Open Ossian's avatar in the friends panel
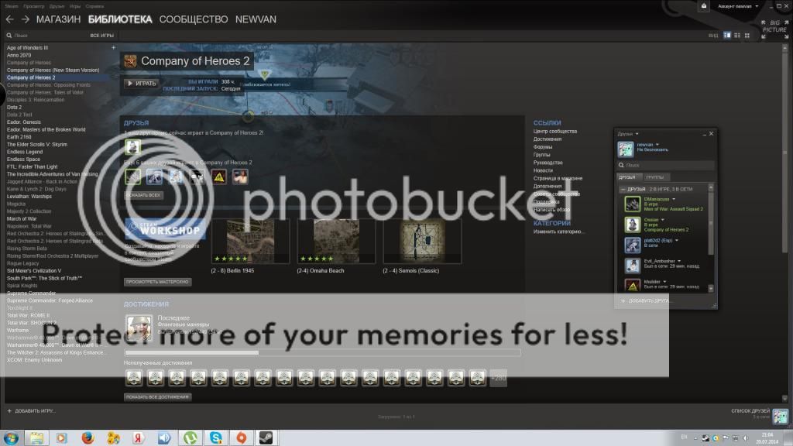The height and width of the screenshot is (446, 793). click(632, 225)
